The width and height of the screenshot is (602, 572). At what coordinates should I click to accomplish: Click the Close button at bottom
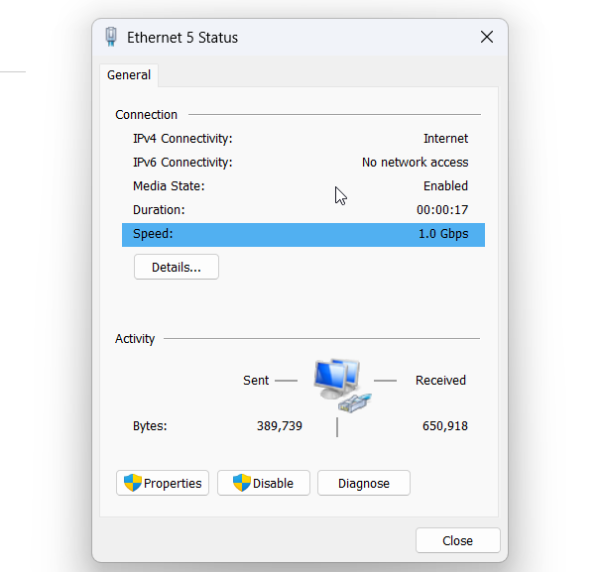(x=457, y=540)
